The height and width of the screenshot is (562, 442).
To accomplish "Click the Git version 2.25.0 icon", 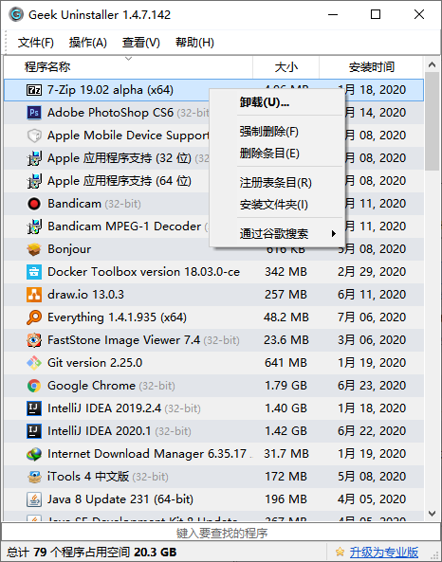I will click(34, 363).
